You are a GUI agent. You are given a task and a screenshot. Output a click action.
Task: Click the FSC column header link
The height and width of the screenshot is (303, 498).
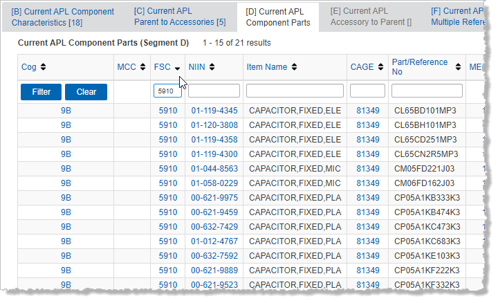click(x=163, y=67)
